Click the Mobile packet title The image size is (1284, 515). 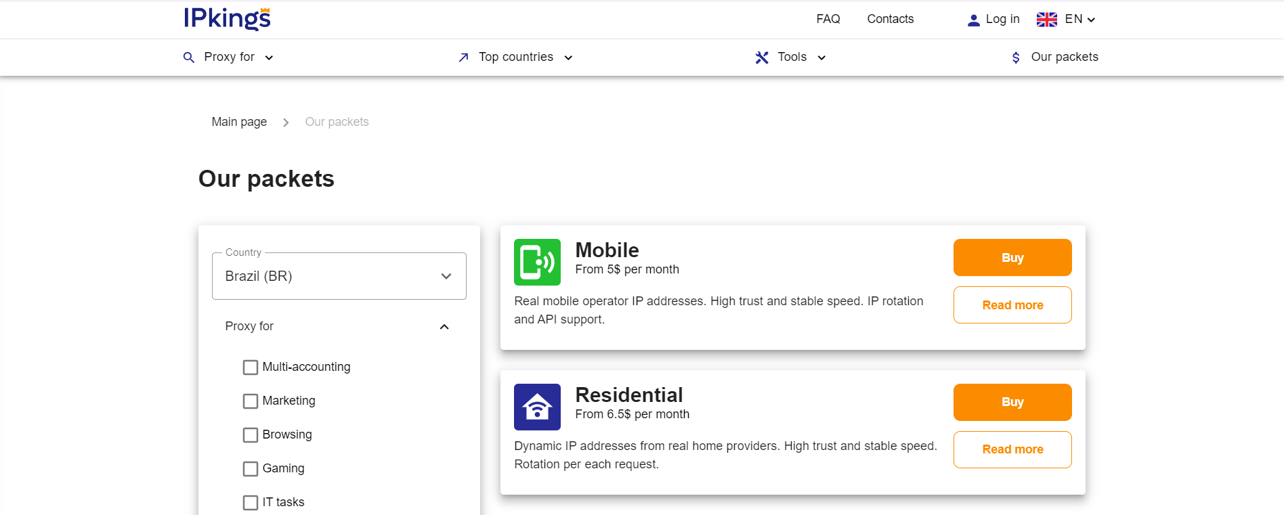click(607, 250)
